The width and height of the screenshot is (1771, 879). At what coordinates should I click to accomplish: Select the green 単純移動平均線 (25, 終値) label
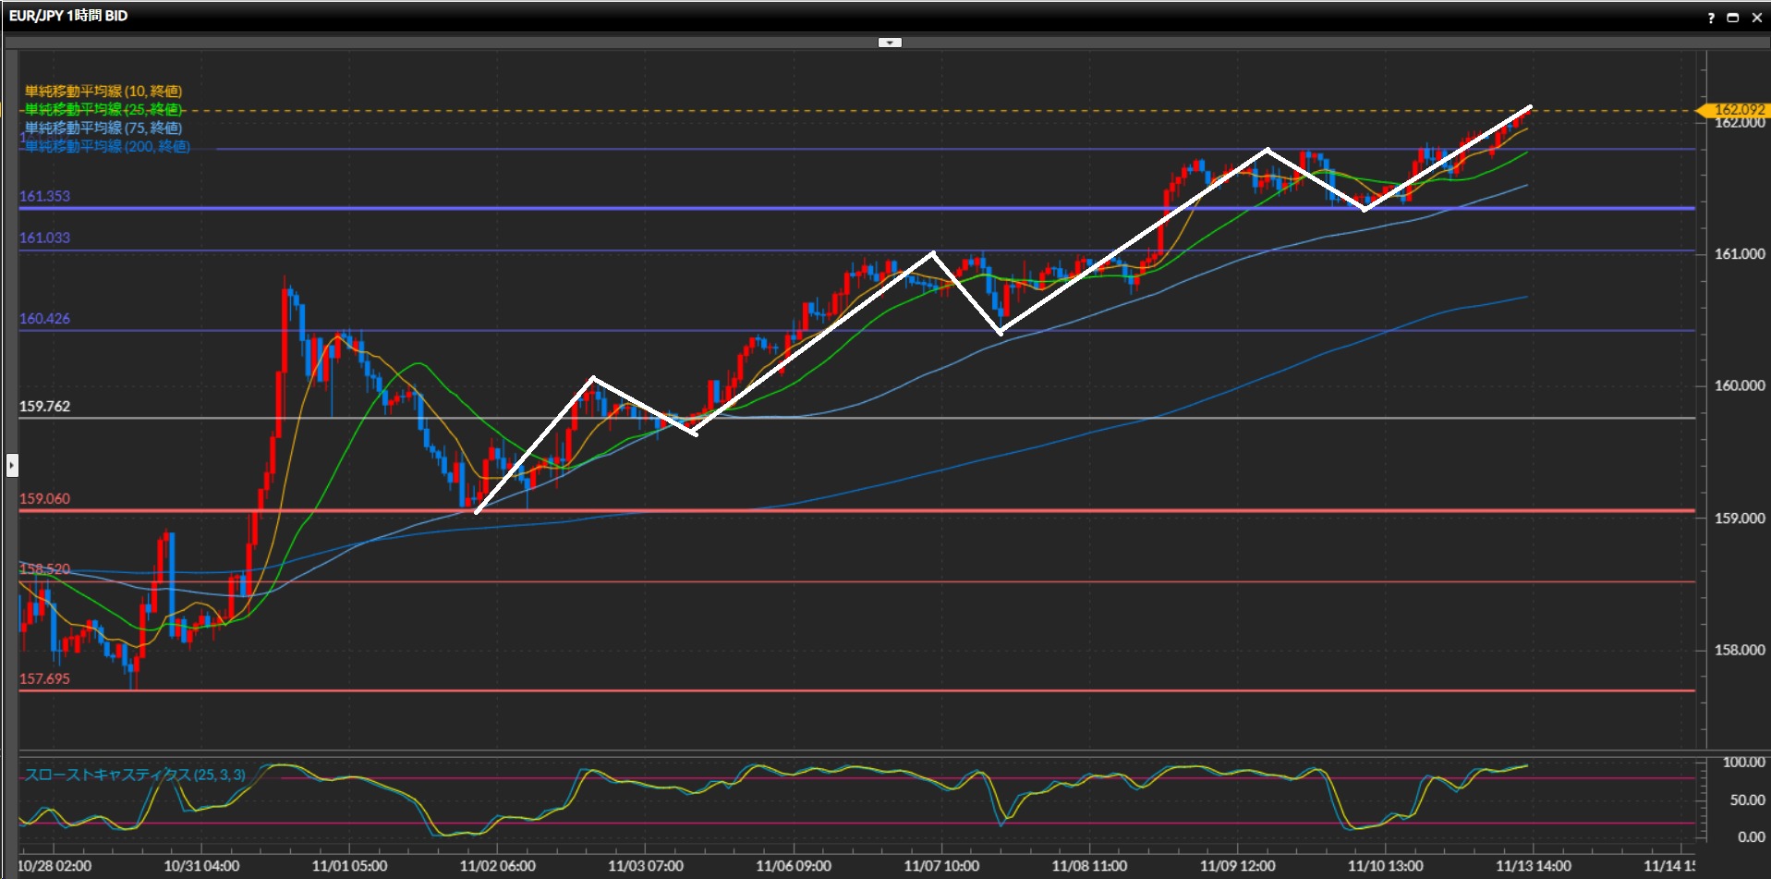coord(103,109)
